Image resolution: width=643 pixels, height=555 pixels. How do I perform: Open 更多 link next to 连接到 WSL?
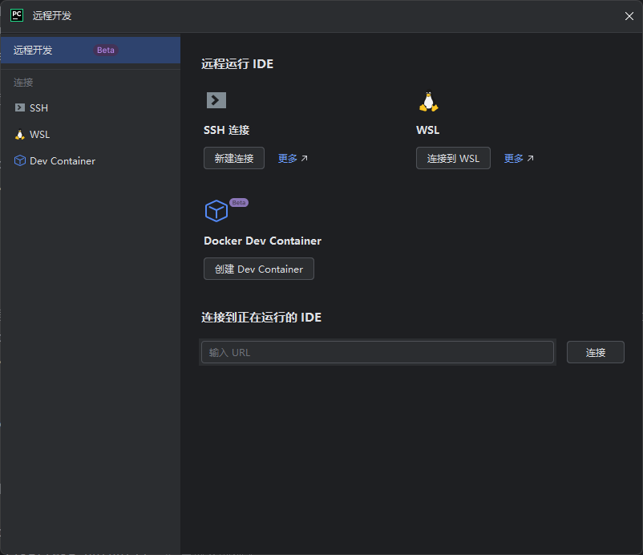pos(519,158)
